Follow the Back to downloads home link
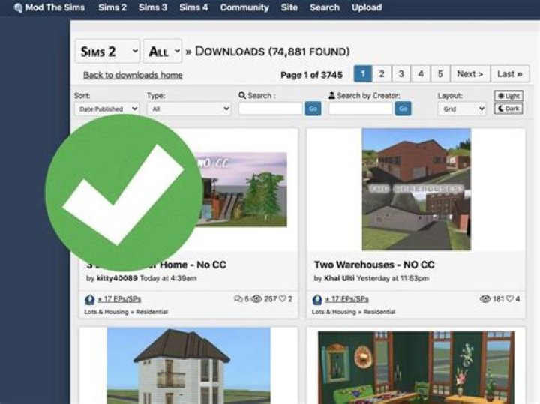Image resolution: width=540 pixels, height=404 pixels. pos(133,75)
